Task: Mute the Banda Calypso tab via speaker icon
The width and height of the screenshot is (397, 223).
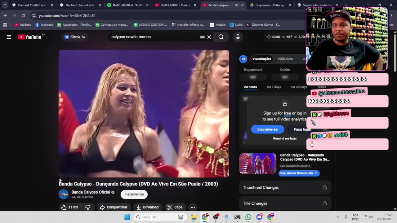Action: pos(236,5)
